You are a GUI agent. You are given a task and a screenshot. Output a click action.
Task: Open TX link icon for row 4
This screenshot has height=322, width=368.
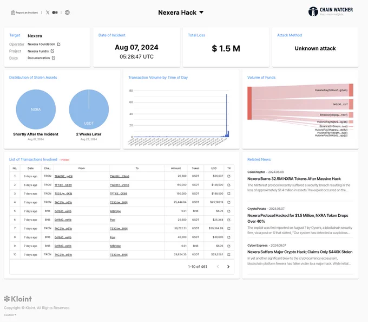point(229,202)
